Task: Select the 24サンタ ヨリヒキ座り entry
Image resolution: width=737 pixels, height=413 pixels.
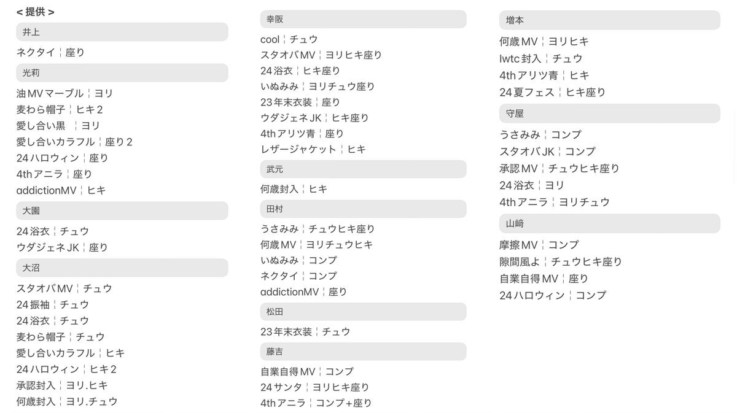Action: tap(315, 387)
